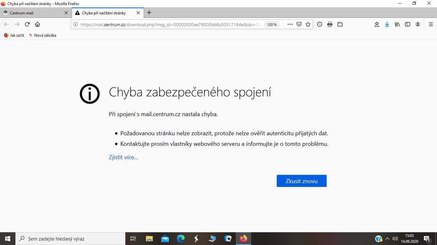
Task: Open a new tab with plus button
Action: coord(149,13)
